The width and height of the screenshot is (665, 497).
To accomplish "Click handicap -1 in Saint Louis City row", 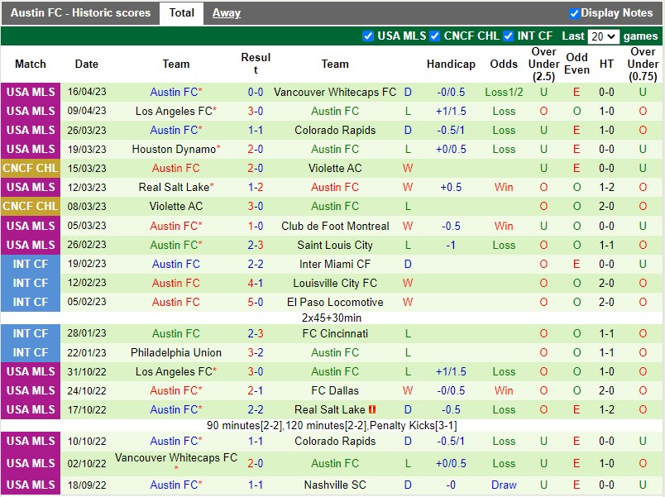I will pyautogui.click(x=451, y=245).
